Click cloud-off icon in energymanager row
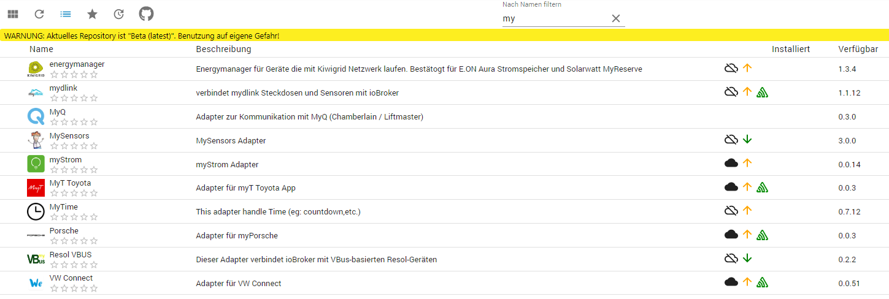Image resolution: width=889 pixels, height=299 pixels. click(731, 68)
